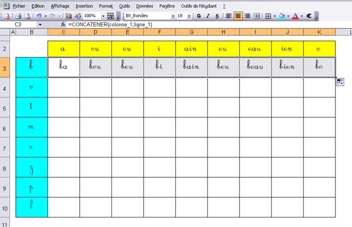Click the fx insert function icon
The height and width of the screenshot is (227, 352).
coord(63,25)
